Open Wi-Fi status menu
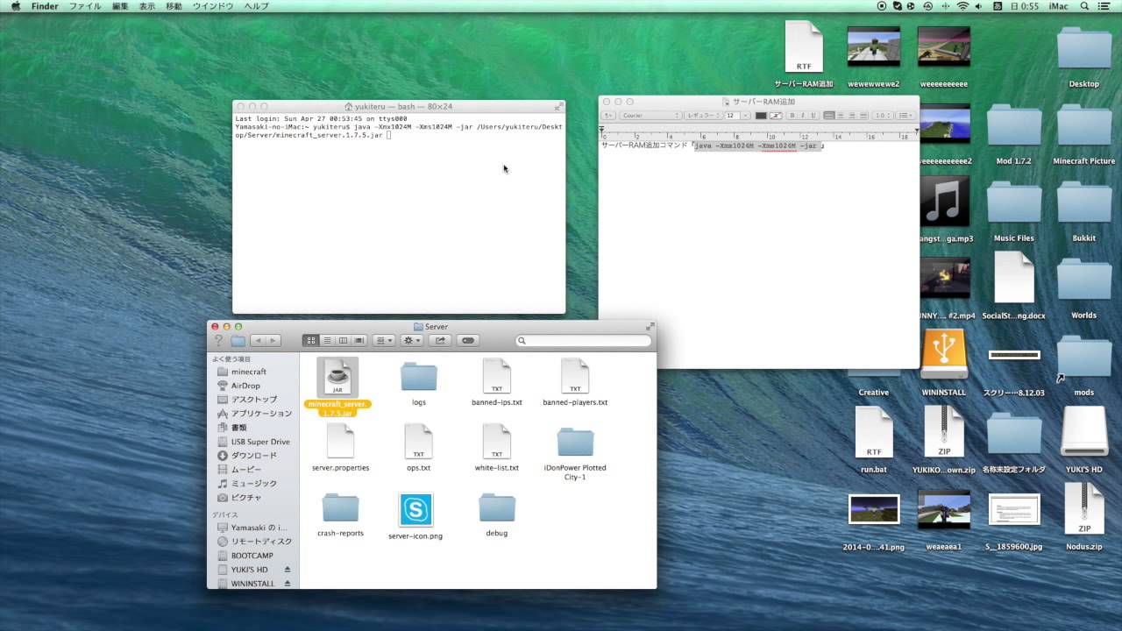Image resolution: width=1122 pixels, height=631 pixels. click(x=962, y=6)
